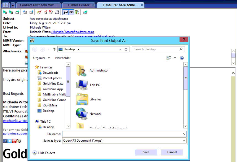Open the Organize dropdown menu

click(x=41, y=58)
